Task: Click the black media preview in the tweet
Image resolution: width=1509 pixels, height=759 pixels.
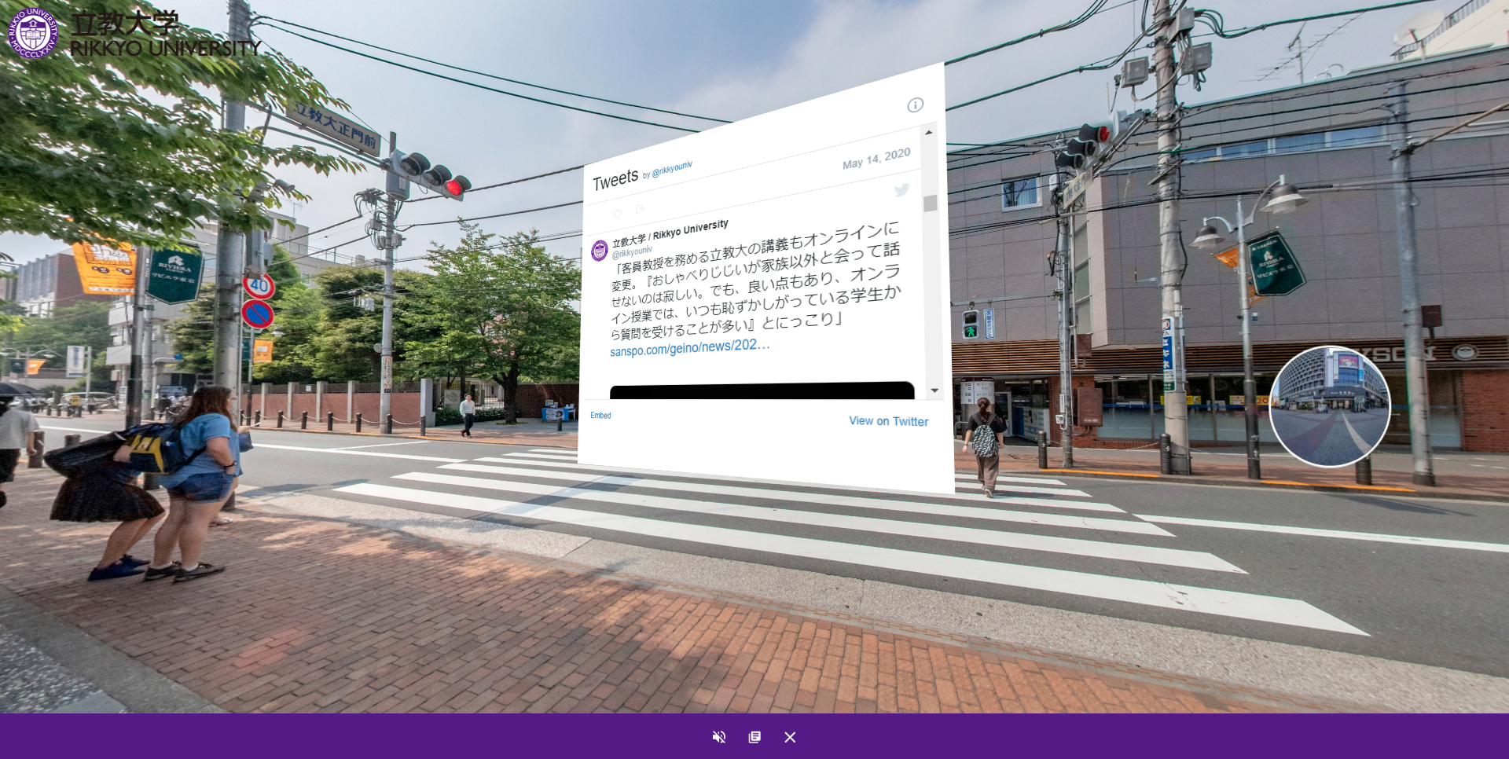Action: tap(762, 390)
